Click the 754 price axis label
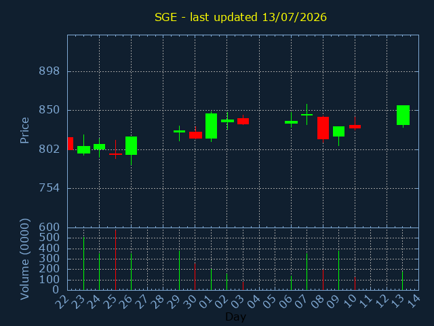The image size is (434, 326). click(49, 188)
